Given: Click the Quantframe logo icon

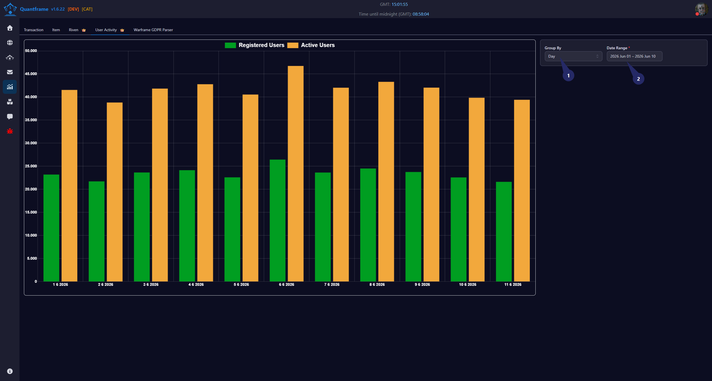Looking at the screenshot, I should 10,9.
